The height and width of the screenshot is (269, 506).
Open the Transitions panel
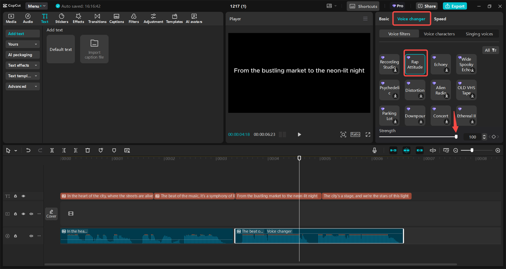coord(97,18)
